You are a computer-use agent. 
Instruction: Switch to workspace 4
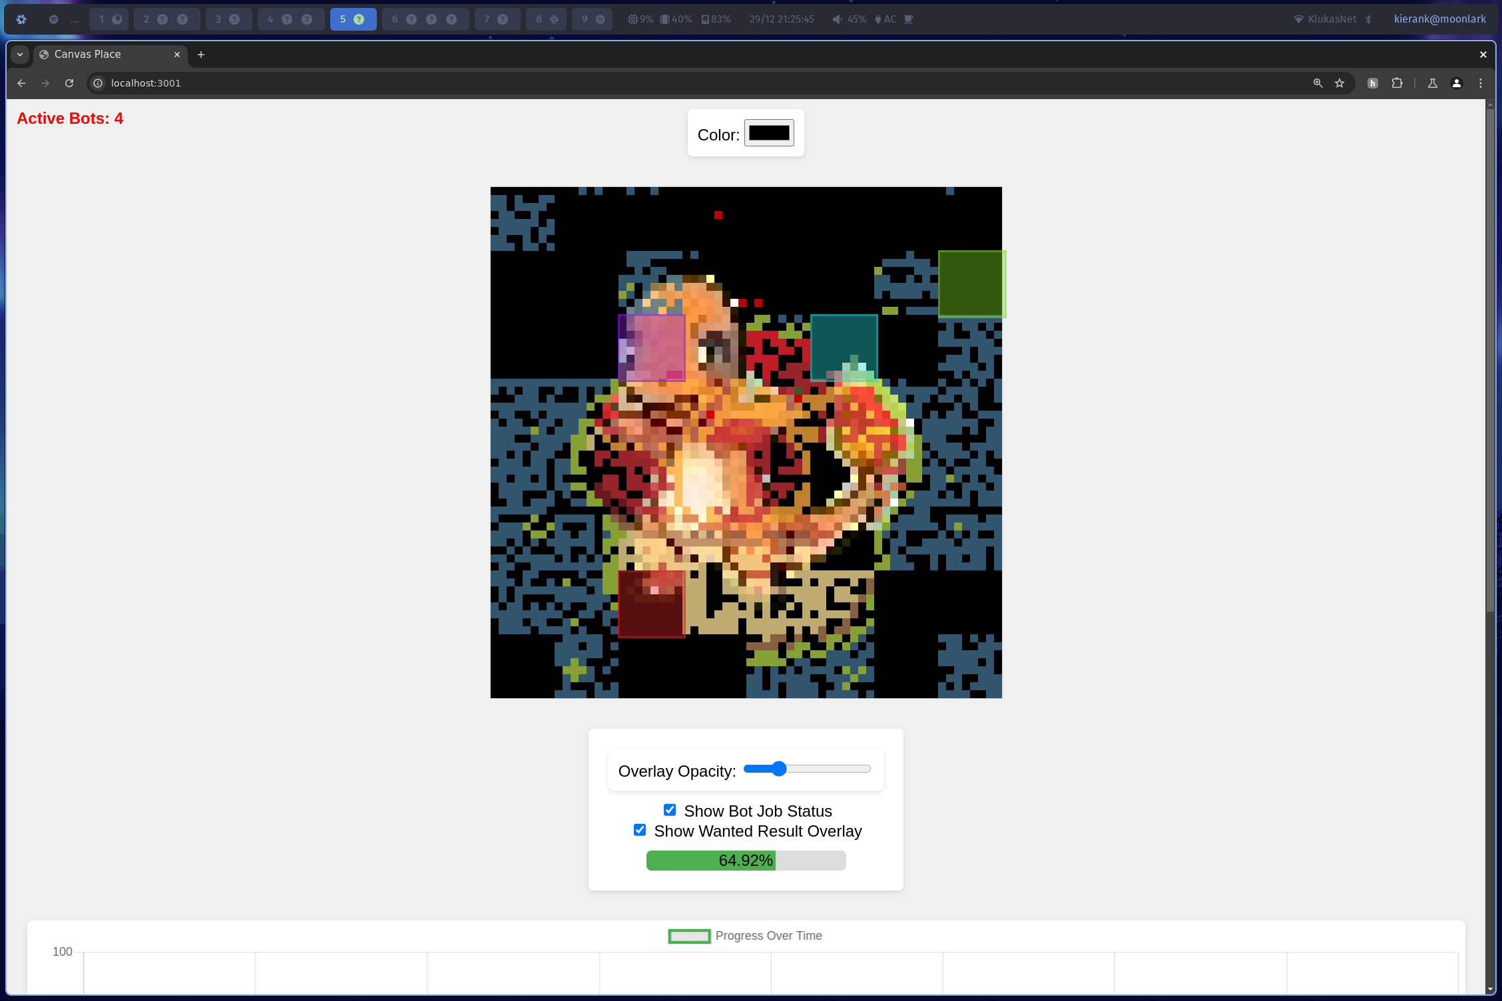291,19
